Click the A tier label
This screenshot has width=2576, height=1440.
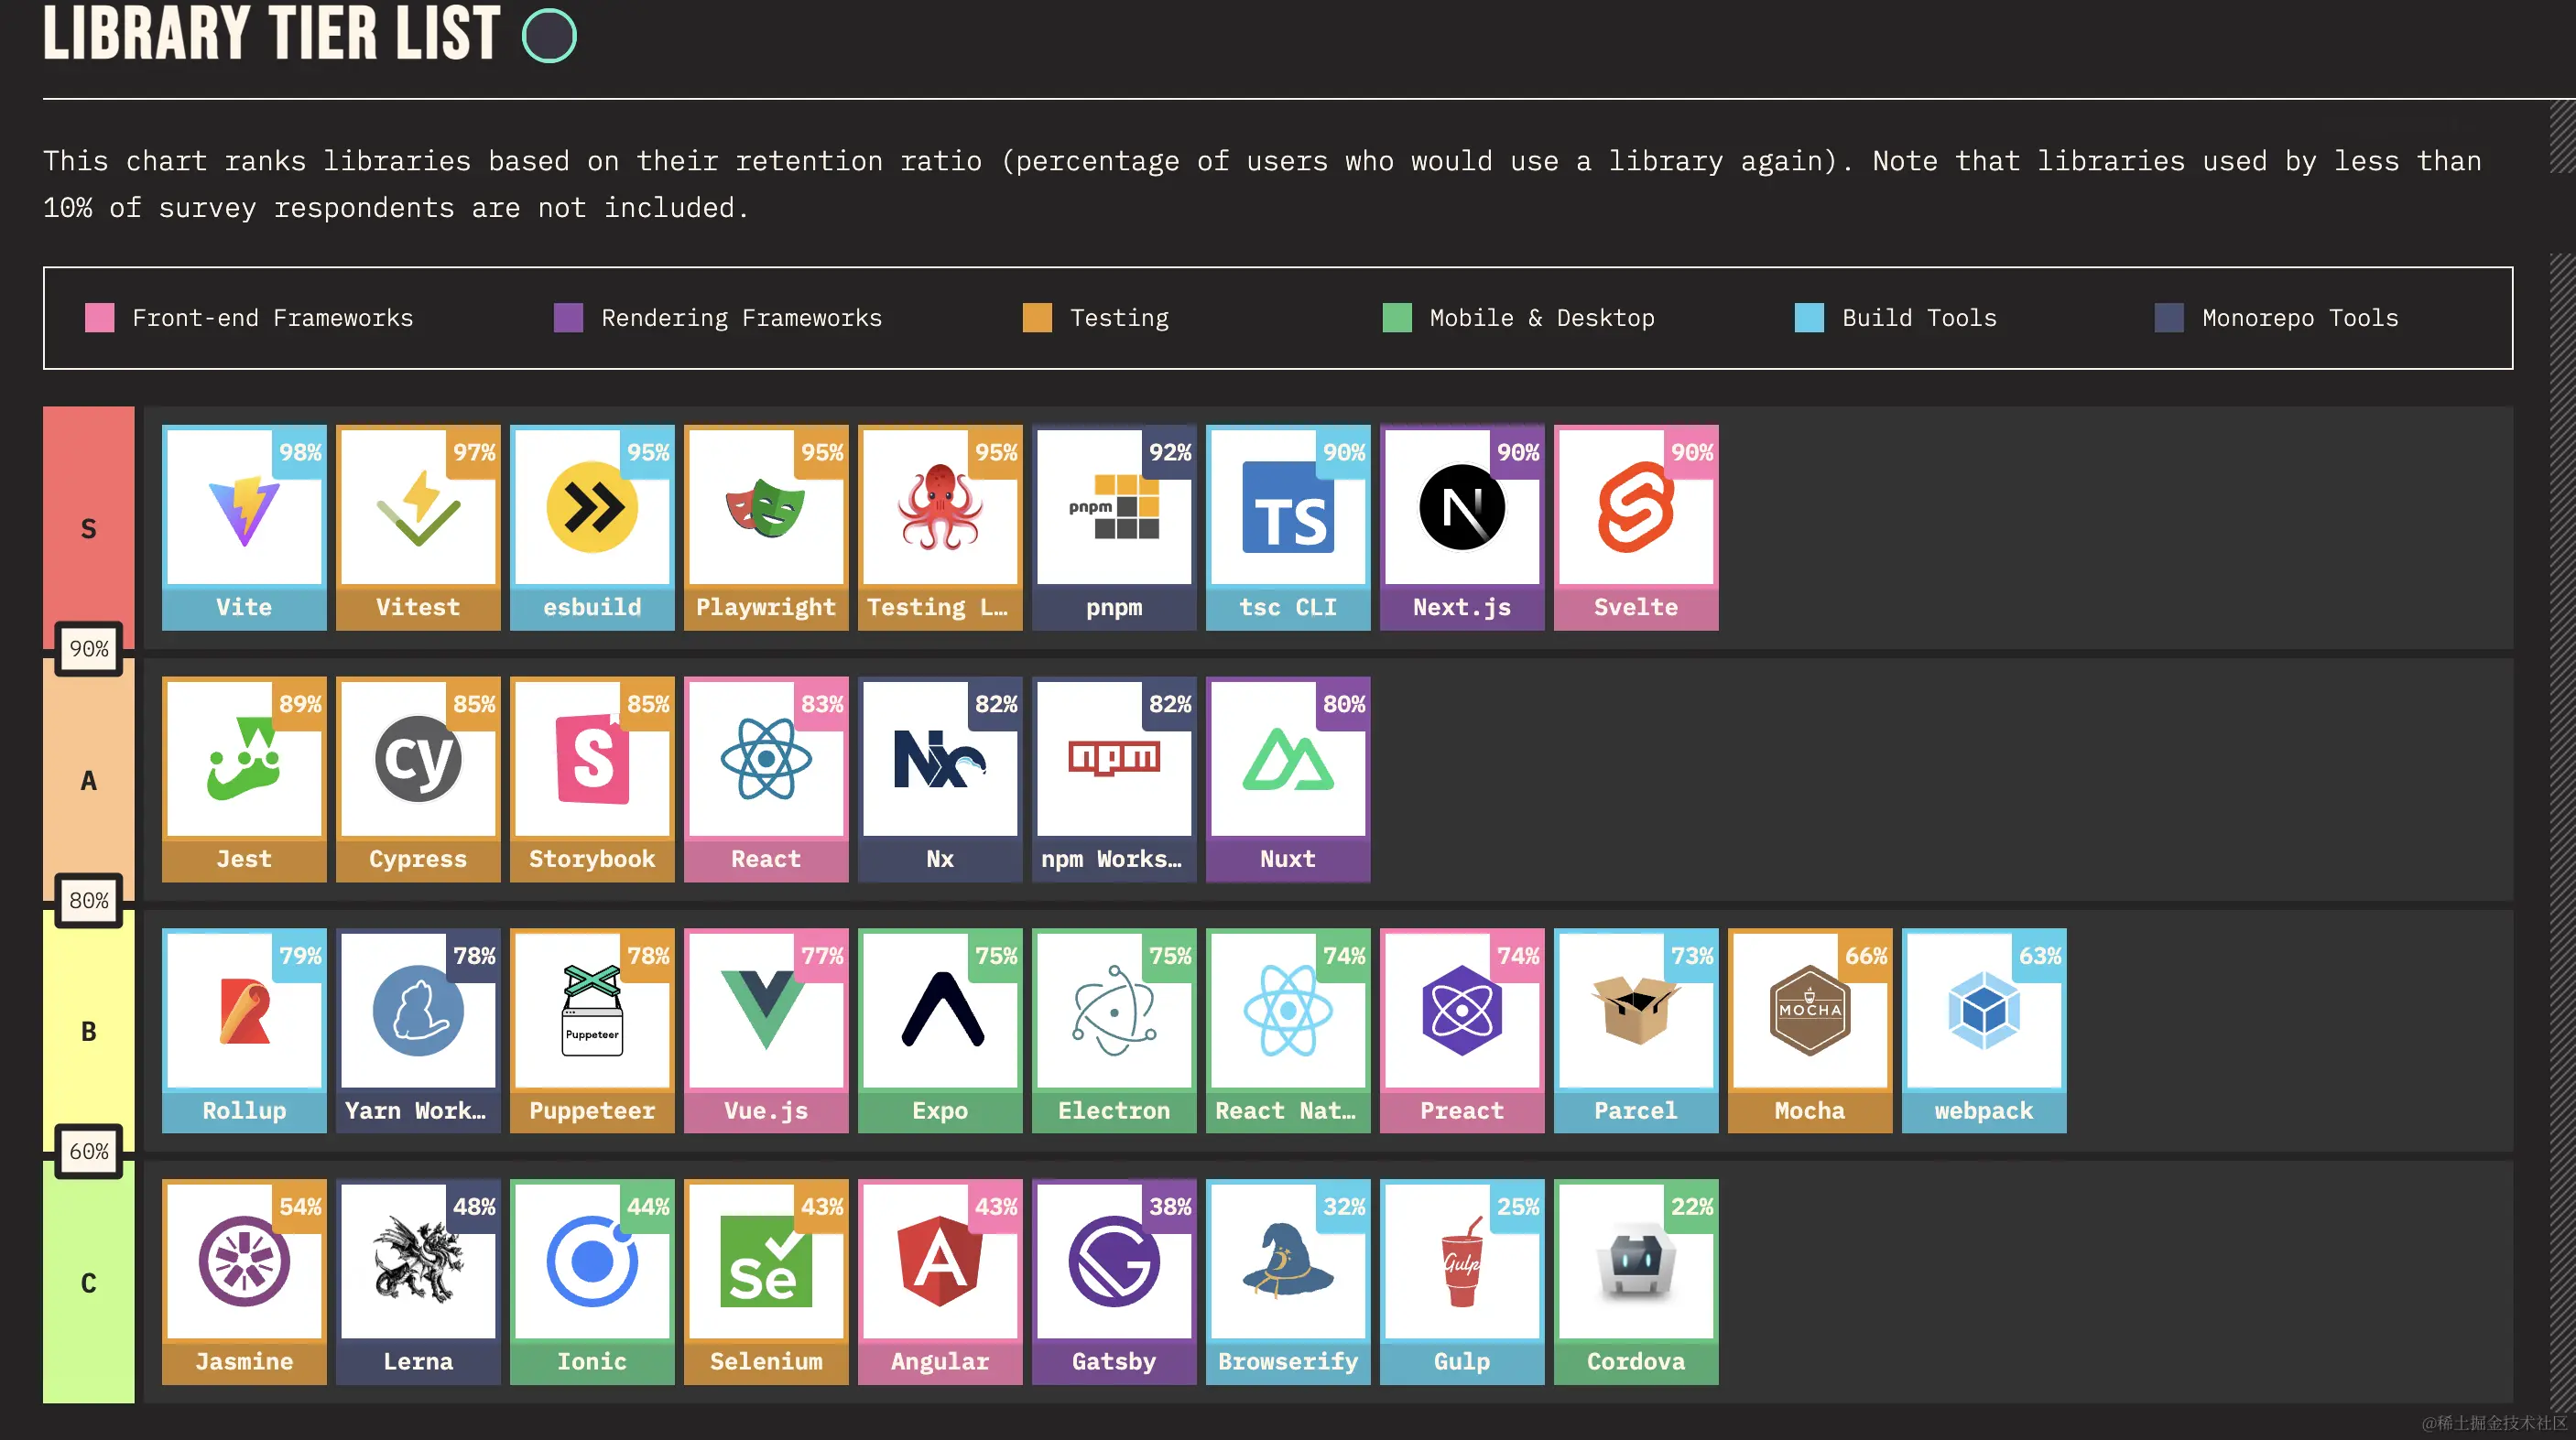click(x=88, y=781)
